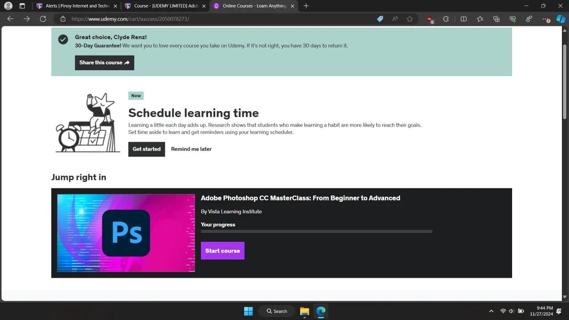Open the feedback people icon in the toolbar
Viewport: 569px width, 320px height.
529,19
